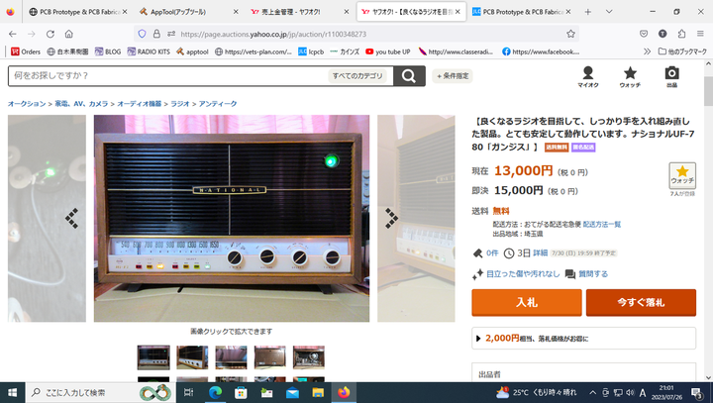Screen dimensions: 713x403
Task: Open Firefox extensions puzzle icon
Action: (x=681, y=34)
